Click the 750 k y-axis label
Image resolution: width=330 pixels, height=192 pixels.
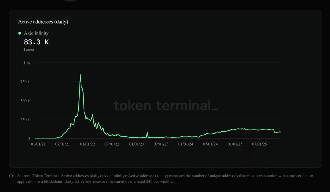coord(25,82)
